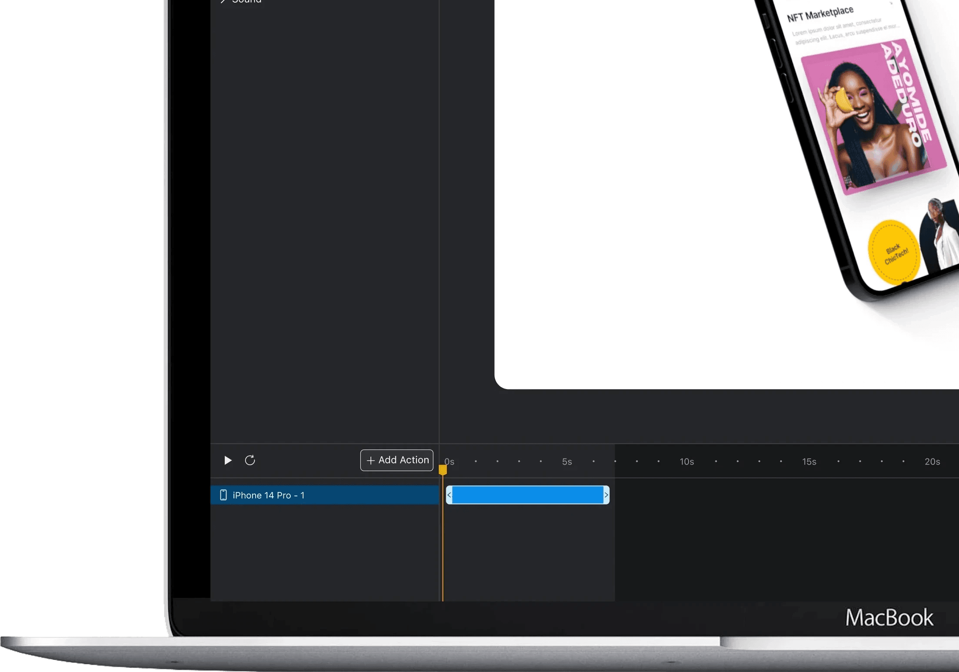Click the 0s mark on the timeline ruler
This screenshot has height=672, width=959.
[x=449, y=462]
